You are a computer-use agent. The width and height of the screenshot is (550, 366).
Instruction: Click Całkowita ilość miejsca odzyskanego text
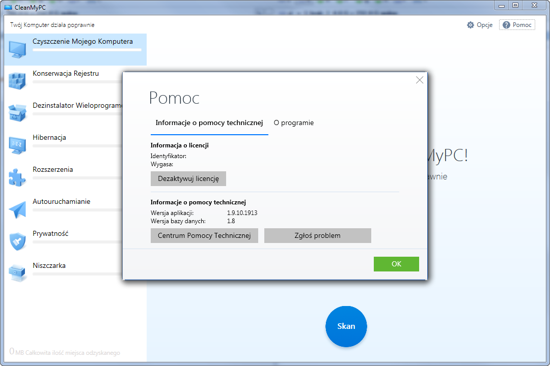[x=73, y=353]
